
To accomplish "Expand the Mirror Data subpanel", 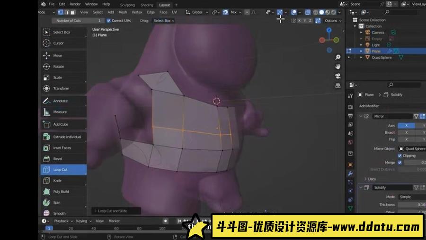I will (365, 179).
